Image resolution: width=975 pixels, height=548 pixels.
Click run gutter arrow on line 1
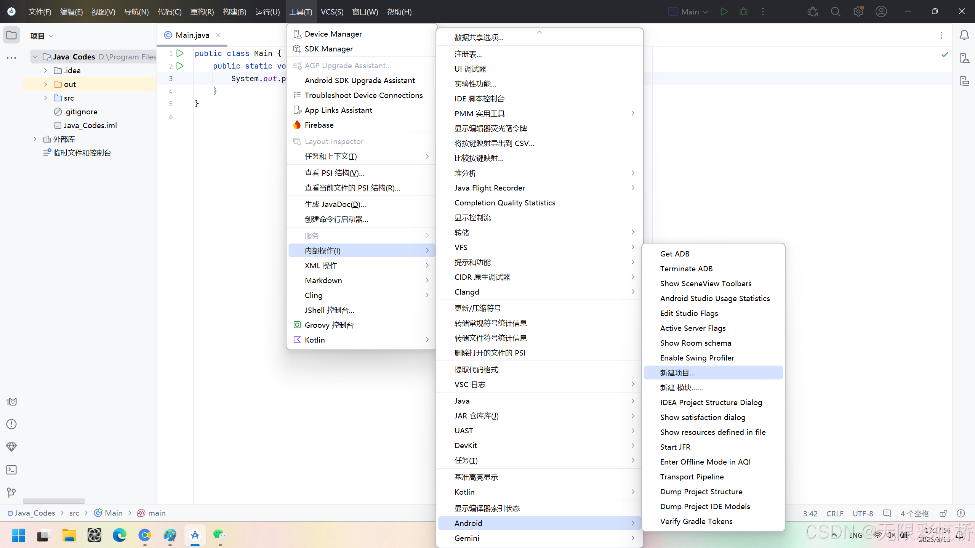[x=180, y=53]
